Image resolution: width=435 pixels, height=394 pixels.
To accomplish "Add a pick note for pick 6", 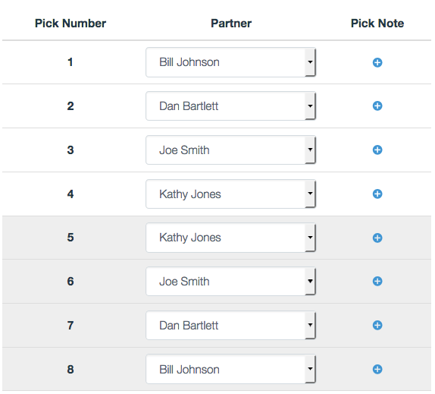I will [377, 281].
